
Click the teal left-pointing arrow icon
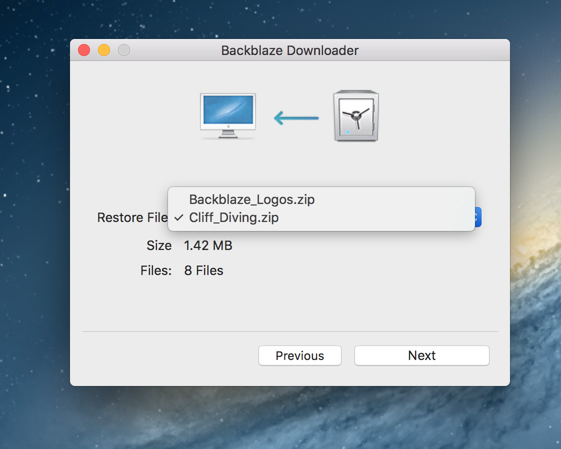[296, 118]
